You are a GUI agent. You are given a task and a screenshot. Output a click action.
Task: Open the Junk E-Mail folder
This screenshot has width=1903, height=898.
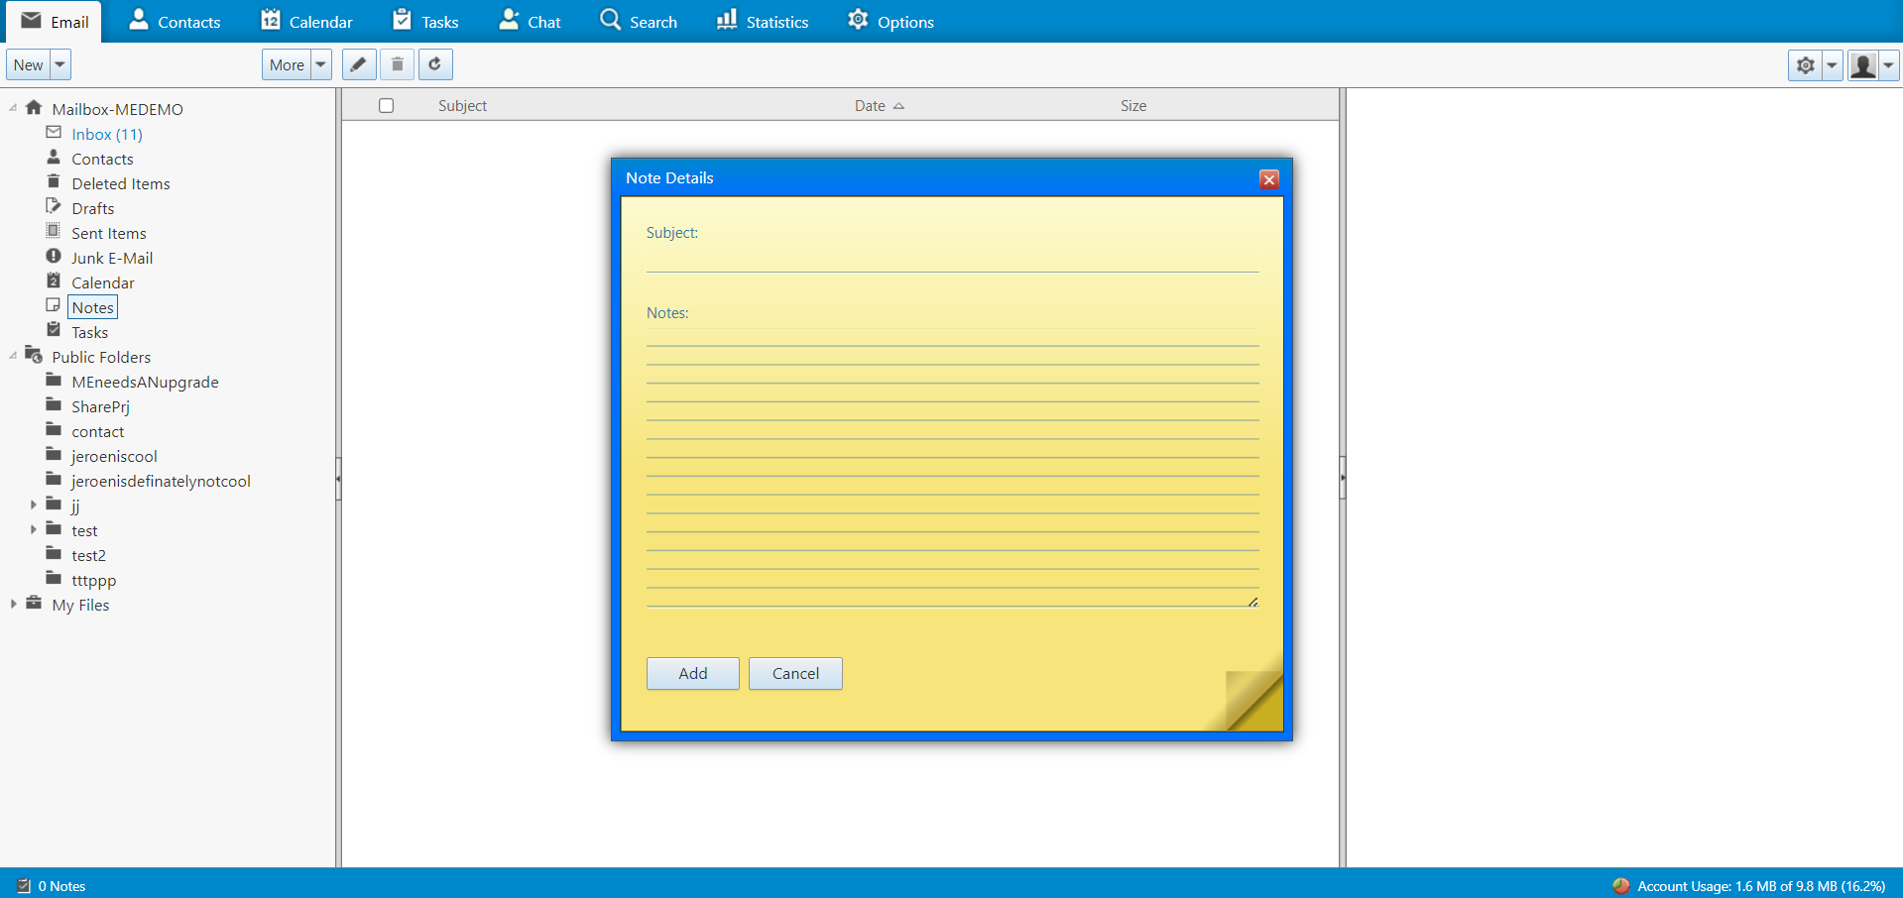[x=111, y=258]
